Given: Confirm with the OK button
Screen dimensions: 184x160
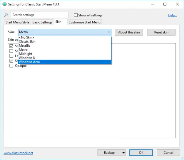Looking at the screenshot, I should click(141, 153).
